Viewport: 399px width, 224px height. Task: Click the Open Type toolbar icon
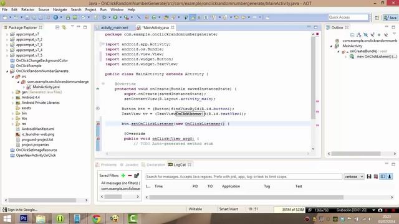166,17
